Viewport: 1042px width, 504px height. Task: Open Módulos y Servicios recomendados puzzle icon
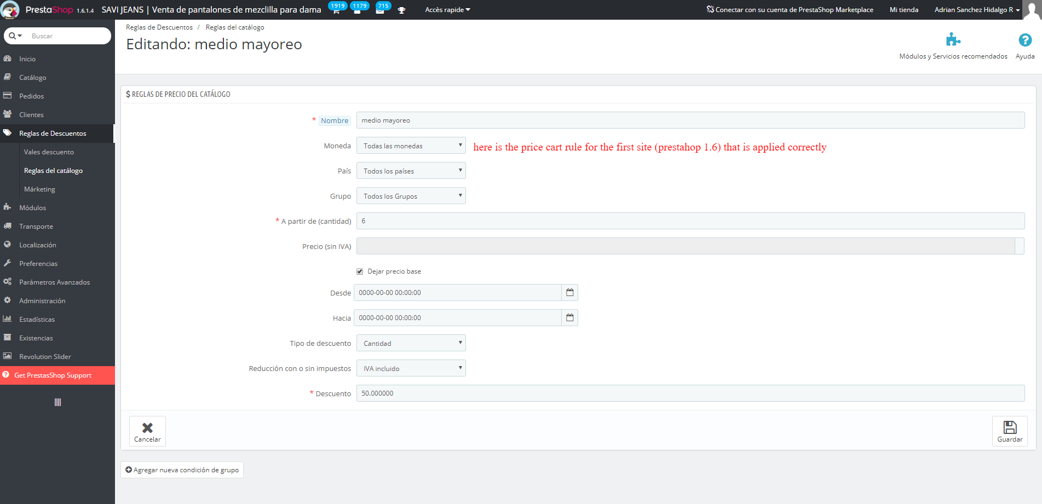tap(953, 39)
